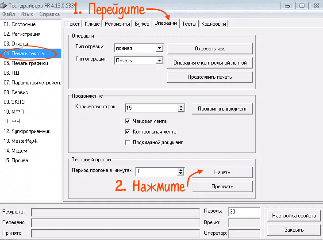The width and height of the screenshot is (323, 240).
Task: Increase Количество строк with up arrow
Action: [x=181, y=106]
